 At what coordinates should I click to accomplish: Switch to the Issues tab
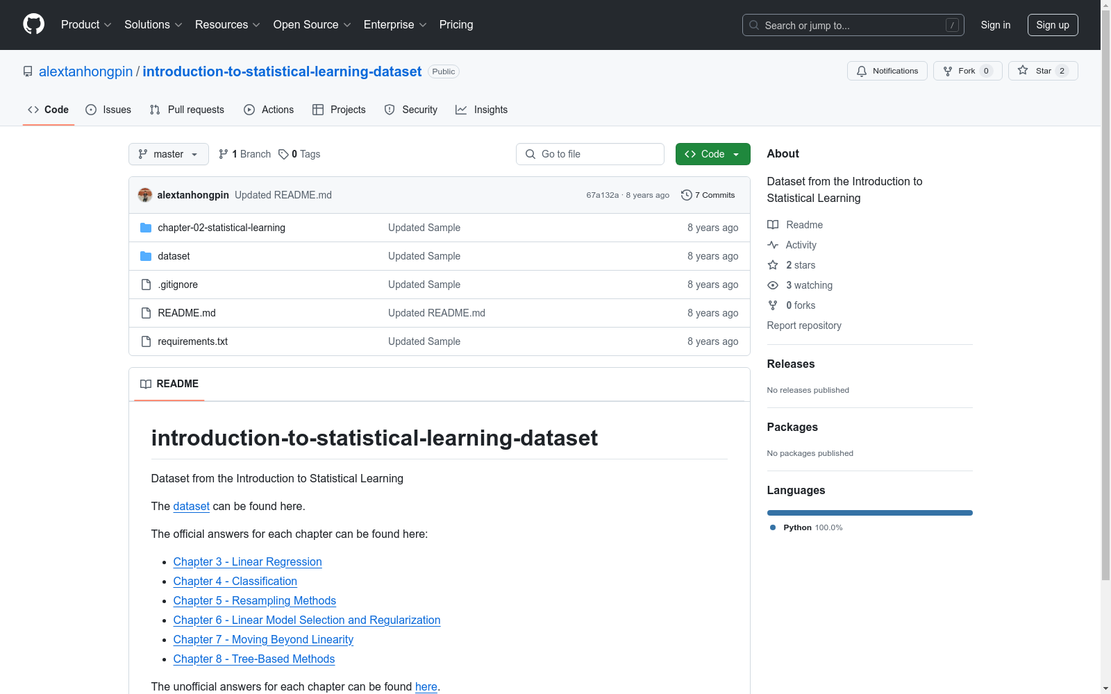coord(108,110)
